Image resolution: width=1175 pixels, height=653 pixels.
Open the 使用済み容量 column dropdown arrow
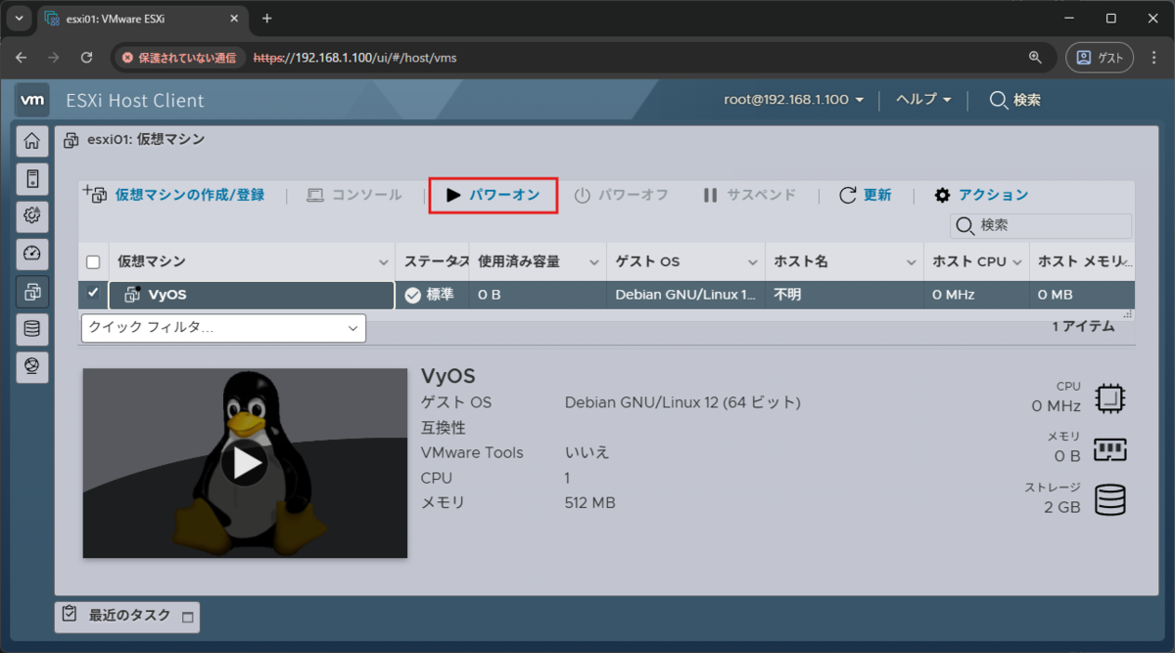pos(594,262)
